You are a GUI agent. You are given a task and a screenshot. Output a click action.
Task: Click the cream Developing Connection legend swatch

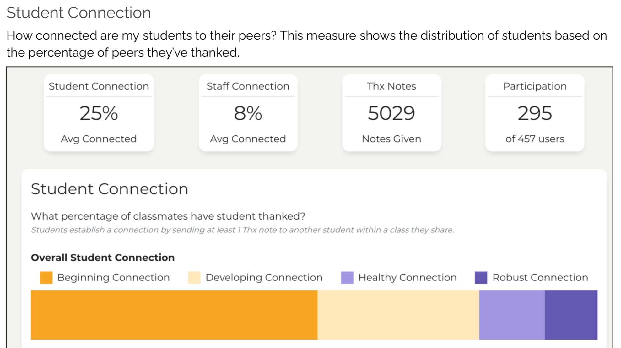tap(194, 278)
